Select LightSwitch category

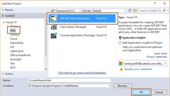pos(17,51)
